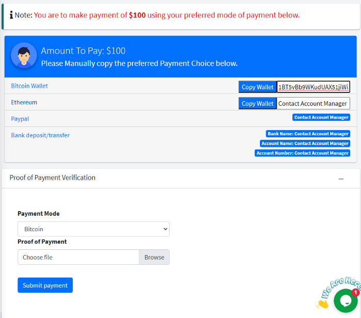The height and width of the screenshot is (318, 361).
Task: Browse for proof of payment file
Action: [x=154, y=257]
